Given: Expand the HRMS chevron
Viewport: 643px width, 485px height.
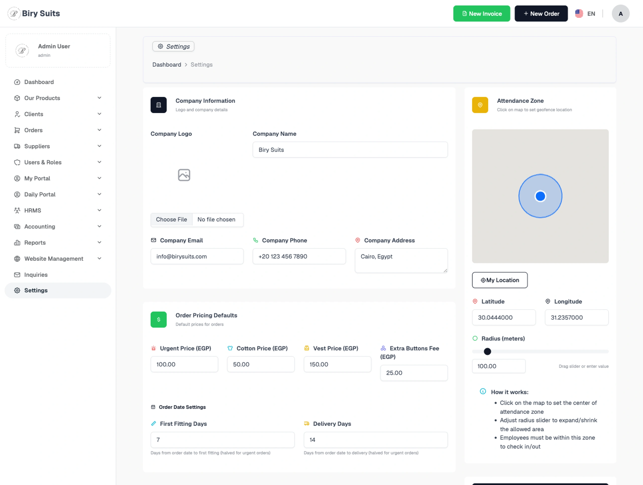Looking at the screenshot, I should [x=99, y=210].
